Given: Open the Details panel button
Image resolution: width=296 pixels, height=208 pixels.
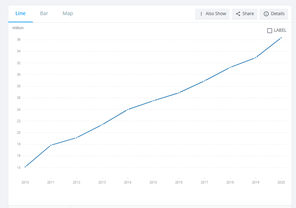Looking at the screenshot, I should point(274,14).
